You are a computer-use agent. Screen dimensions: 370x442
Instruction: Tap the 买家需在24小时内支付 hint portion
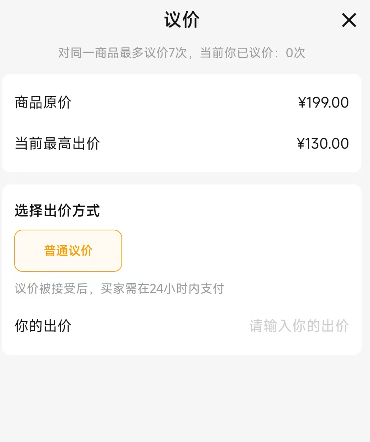pyautogui.click(x=162, y=288)
